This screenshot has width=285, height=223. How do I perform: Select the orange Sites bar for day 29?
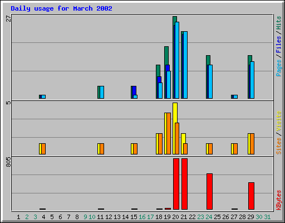tap(252, 144)
